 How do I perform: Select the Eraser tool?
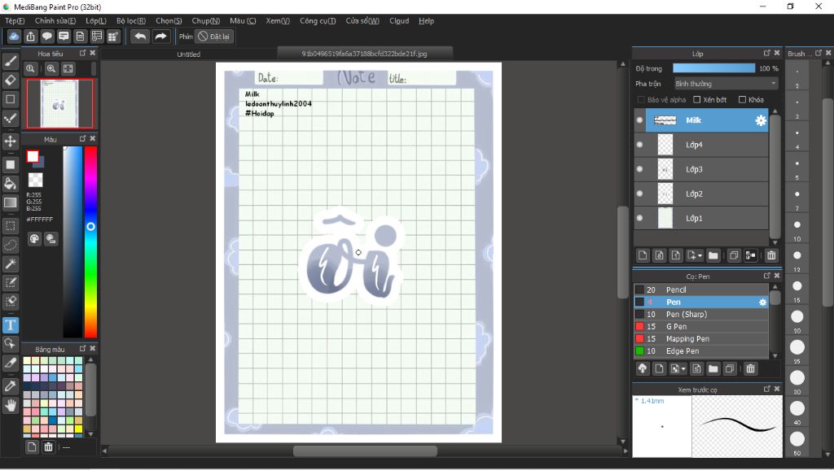[x=10, y=81]
